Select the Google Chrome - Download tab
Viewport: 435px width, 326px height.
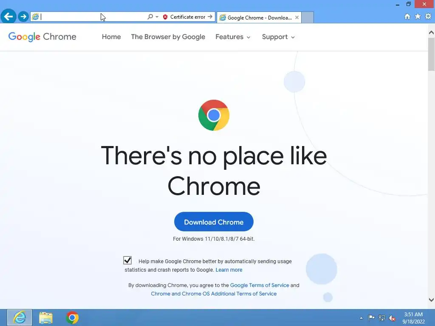259,17
